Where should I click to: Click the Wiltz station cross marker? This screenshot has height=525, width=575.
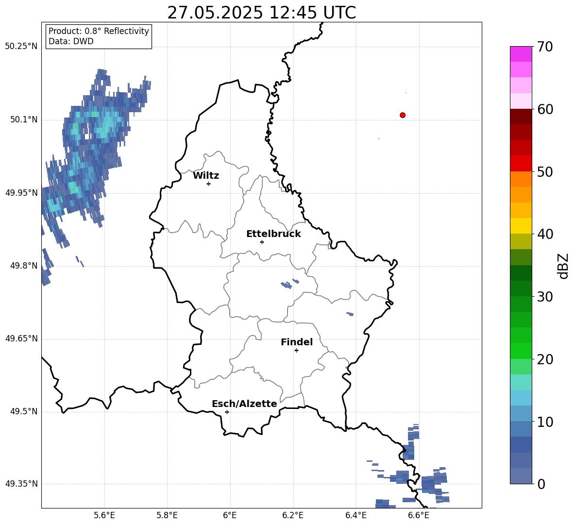coord(209,184)
